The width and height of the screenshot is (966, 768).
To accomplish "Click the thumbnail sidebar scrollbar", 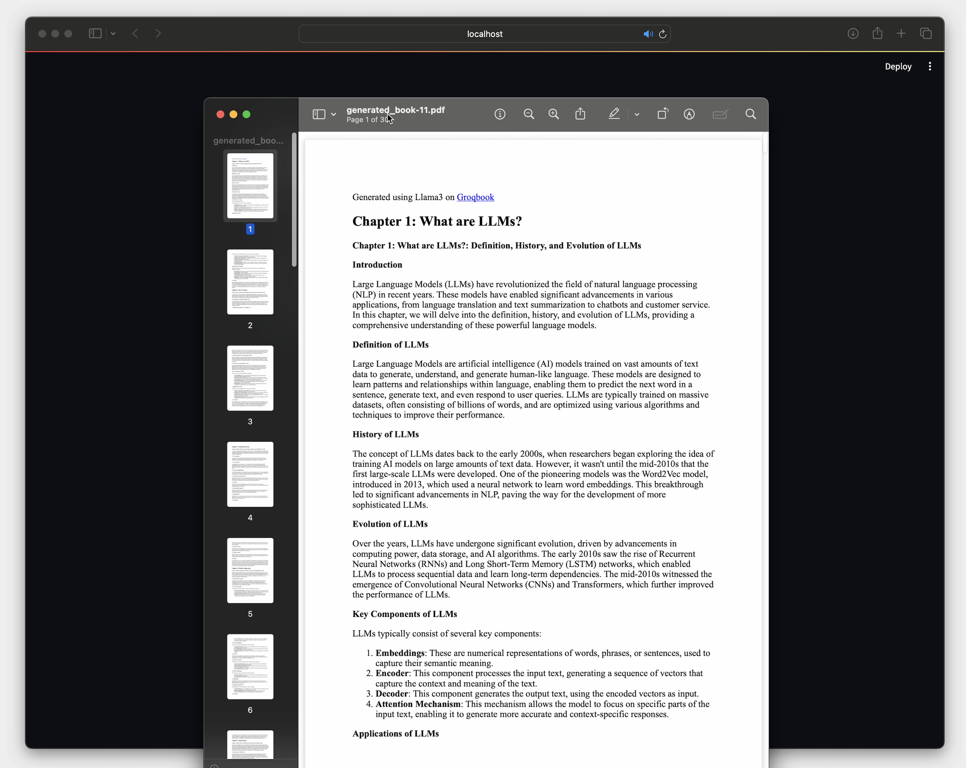I will tap(294, 199).
